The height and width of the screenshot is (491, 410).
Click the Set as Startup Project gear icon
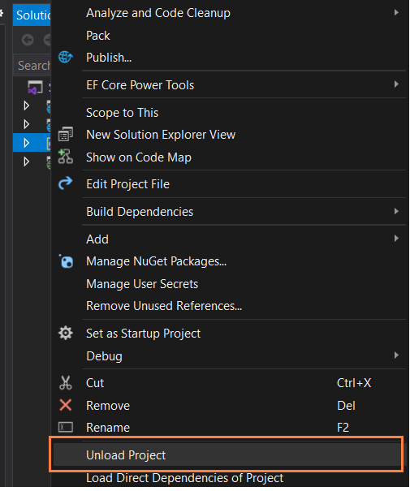click(x=66, y=333)
